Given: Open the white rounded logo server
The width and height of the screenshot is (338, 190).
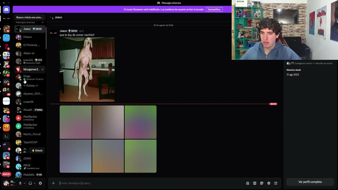Looking at the screenshot, I should point(6,101).
